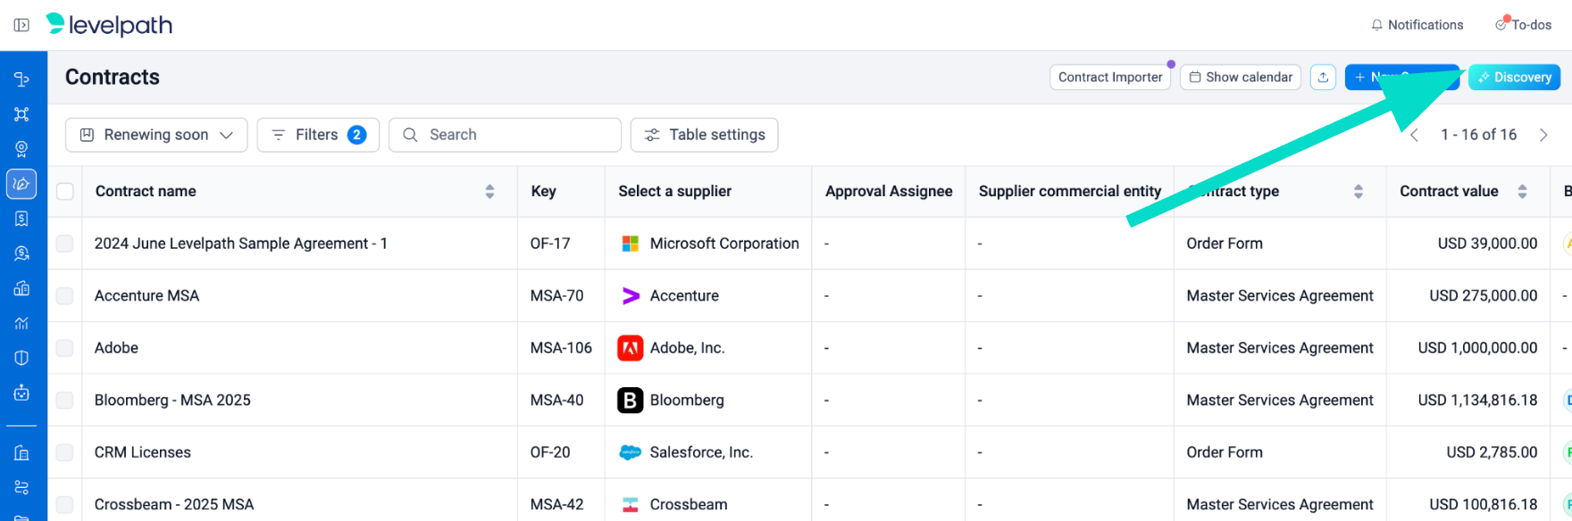Open Table settings
Screen dimensions: 1572x521
tap(704, 135)
